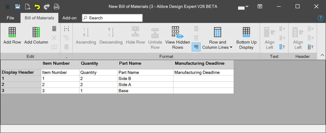Click the greyed hierarchy tree icon

coord(67,38)
